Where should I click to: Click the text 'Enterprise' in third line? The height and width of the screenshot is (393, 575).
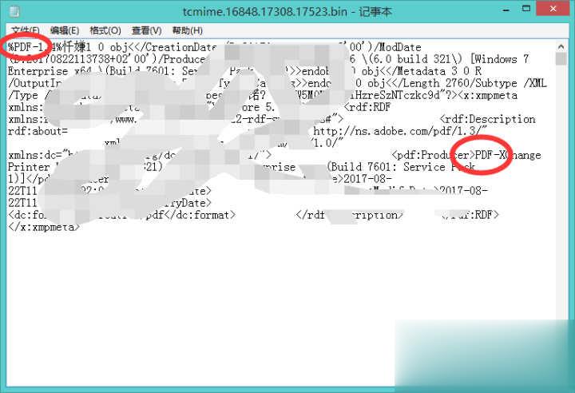click(x=38, y=71)
